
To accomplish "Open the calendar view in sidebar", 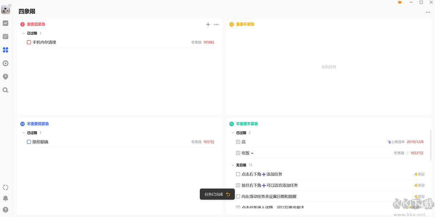I will point(5,37).
